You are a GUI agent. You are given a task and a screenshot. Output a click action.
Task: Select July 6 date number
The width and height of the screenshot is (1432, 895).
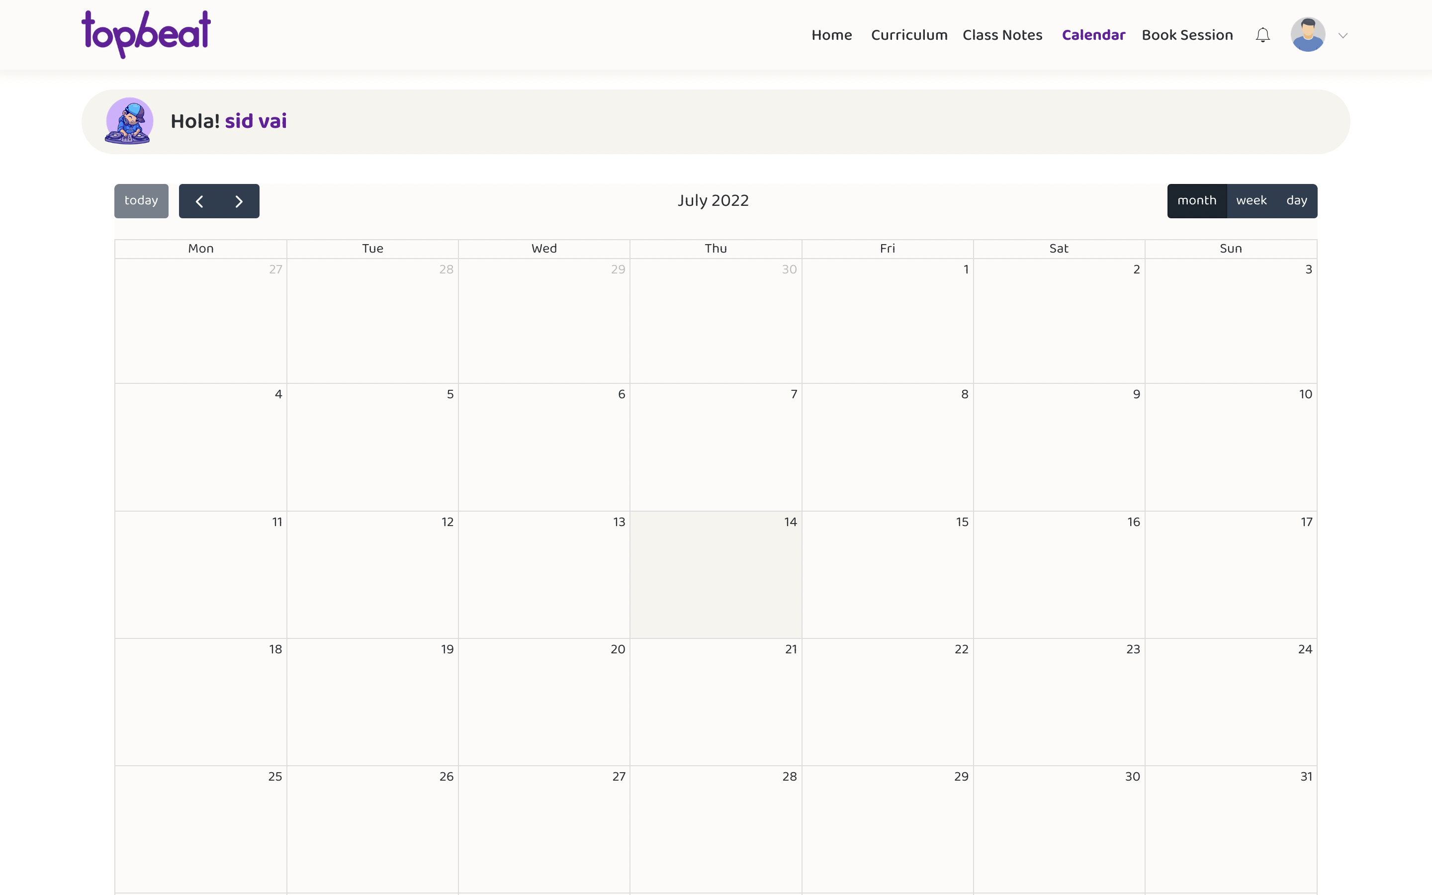tap(622, 394)
